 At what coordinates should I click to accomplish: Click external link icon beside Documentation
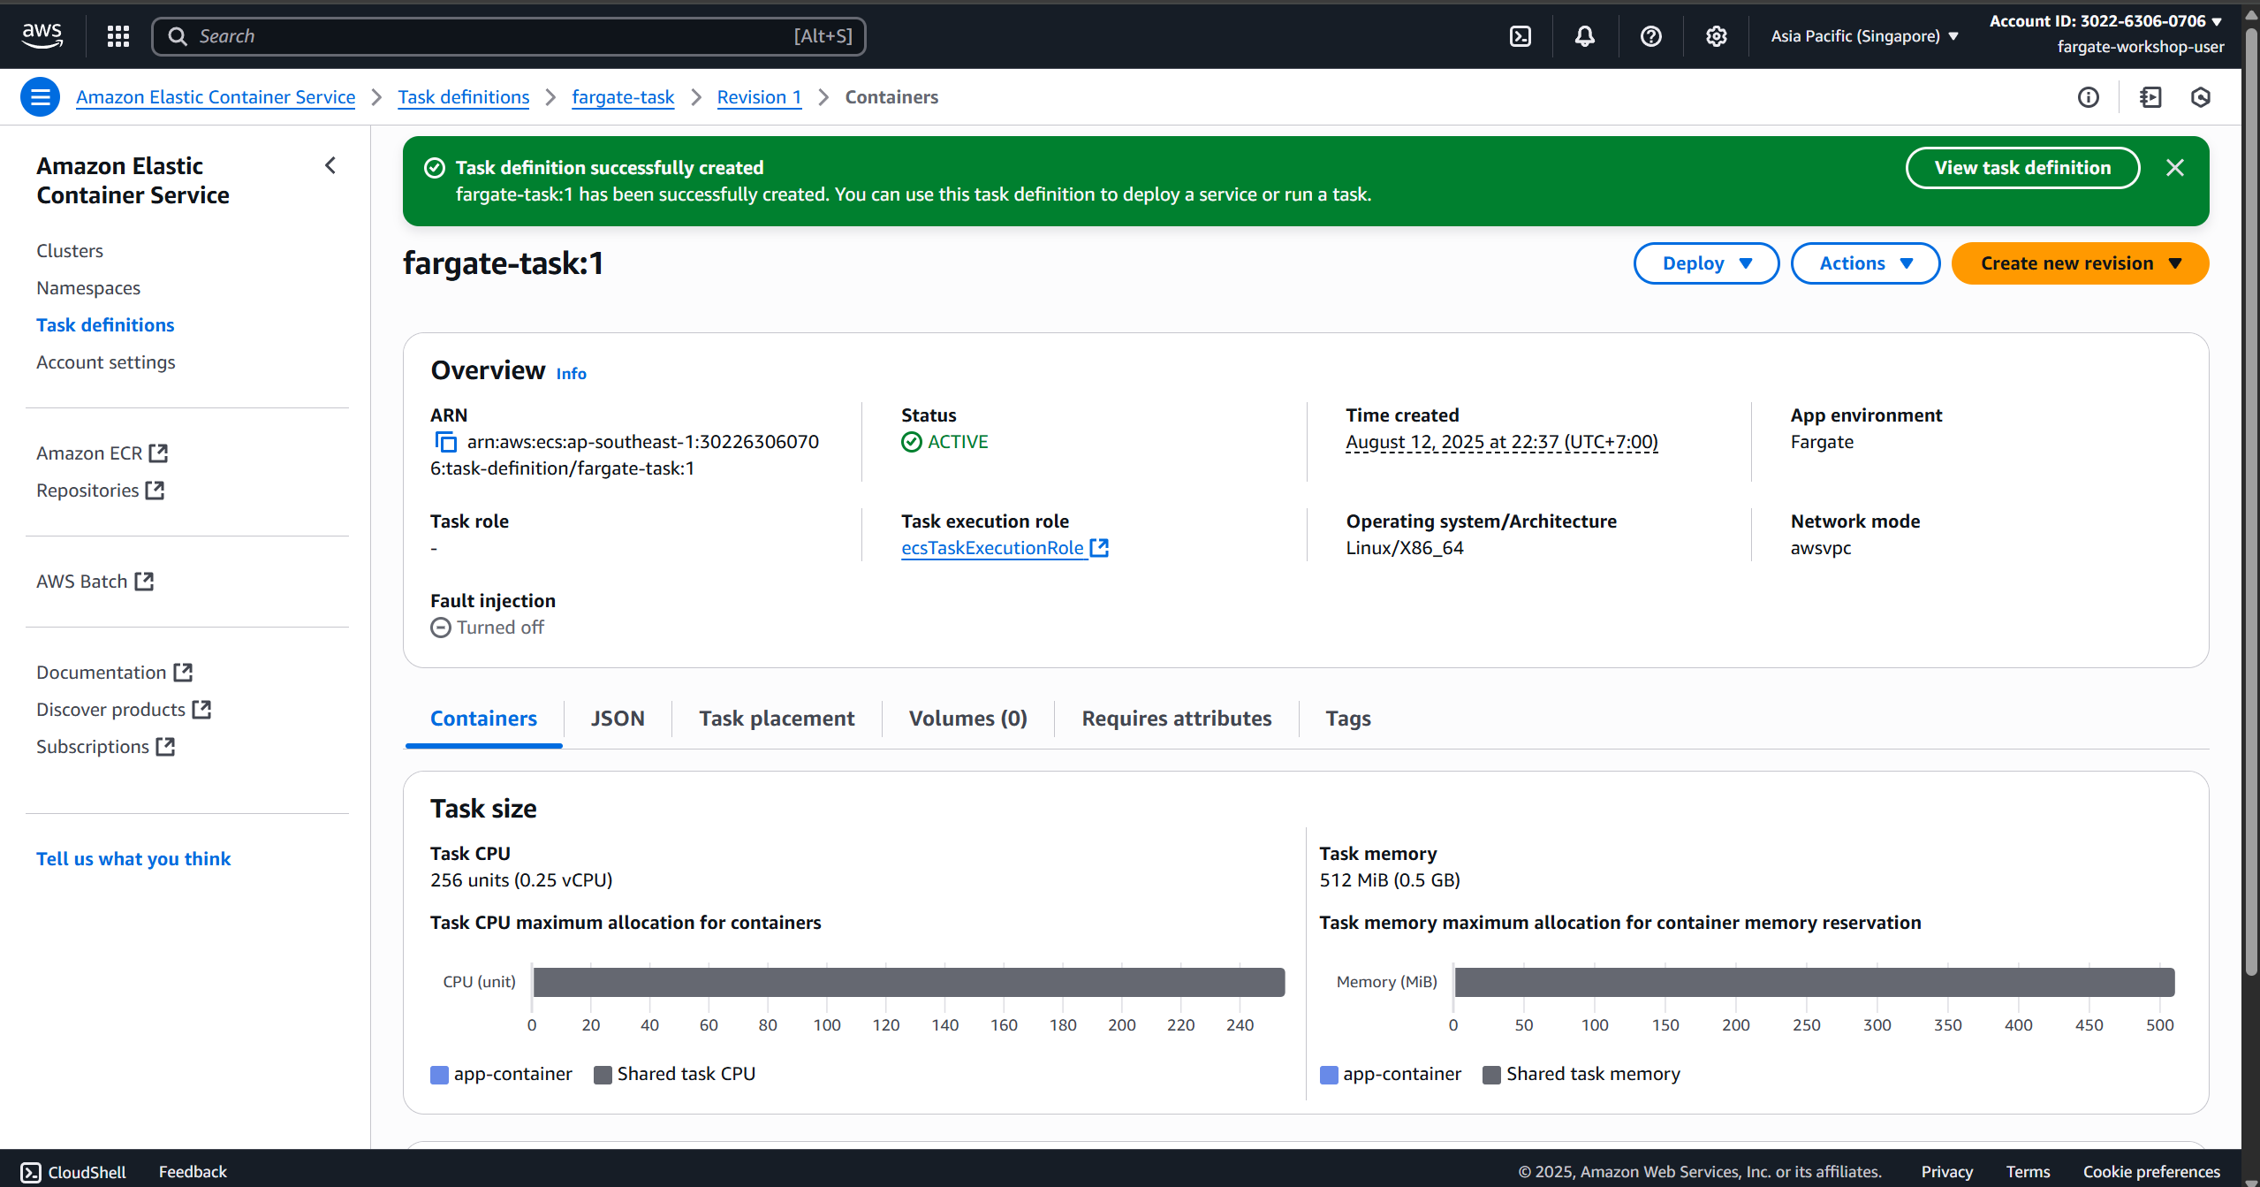pos(183,673)
